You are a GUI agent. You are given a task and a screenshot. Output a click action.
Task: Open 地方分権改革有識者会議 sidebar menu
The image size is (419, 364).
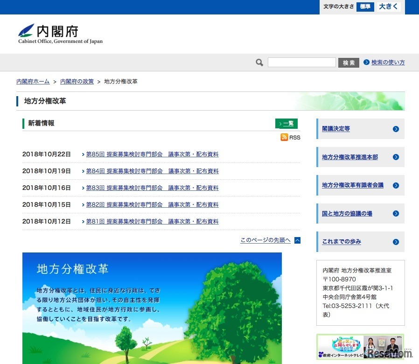pyautogui.click(x=353, y=185)
